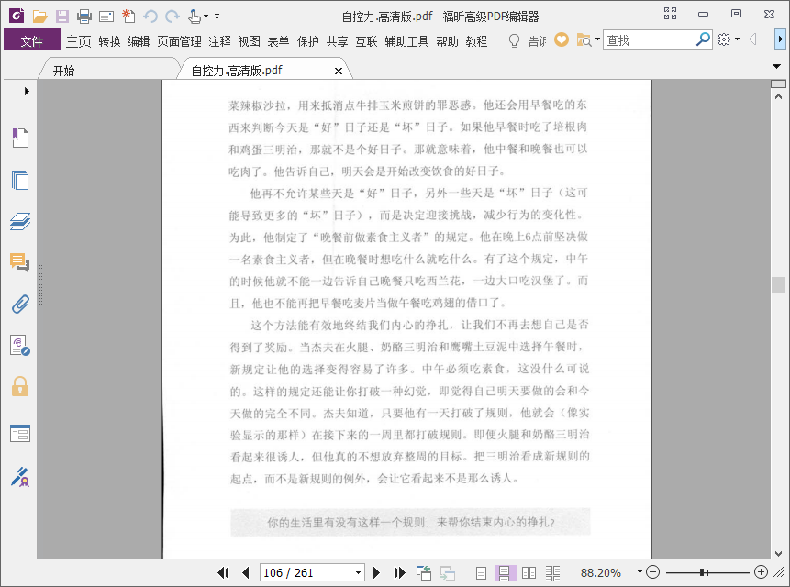
Task: Open the 主页 ribbon tab
Action: [x=79, y=41]
